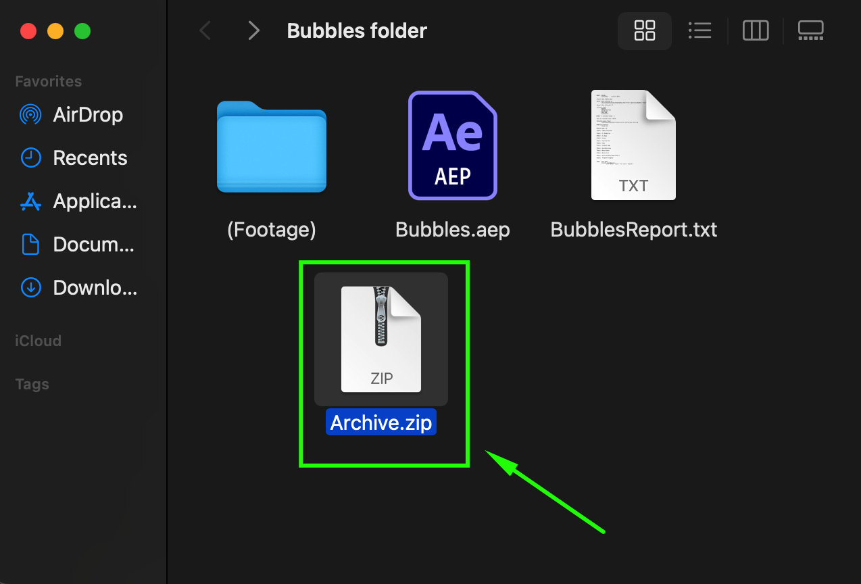This screenshot has height=584, width=861.
Task: Click the Archive.zip filename label
Action: click(381, 422)
